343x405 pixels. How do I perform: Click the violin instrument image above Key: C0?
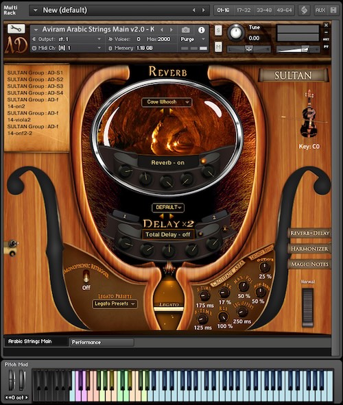click(309, 114)
